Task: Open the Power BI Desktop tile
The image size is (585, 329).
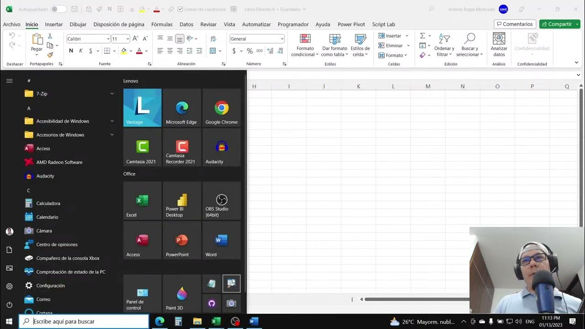Action: pyautogui.click(x=182, y=201)
